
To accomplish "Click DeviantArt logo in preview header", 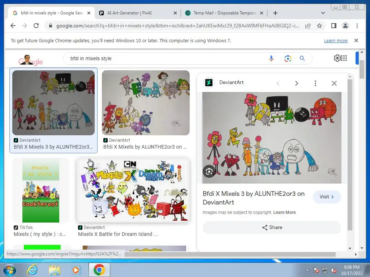I will [209, 83].
